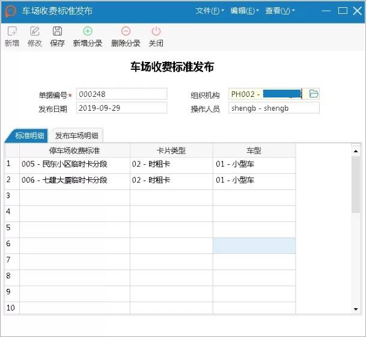Open the 文件(F) dropdown menu
This screenshot has height=337, width=366.
click(x=210, y=11)
